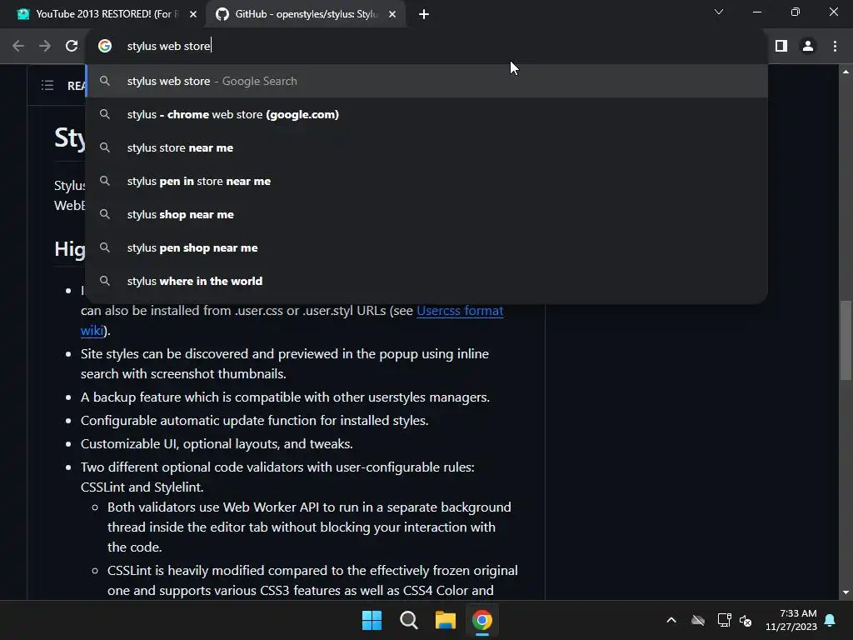Choose suggestion 'stylus pen in store near me'
Viewport: 853px width, 640px height.
tap(427, 181)
